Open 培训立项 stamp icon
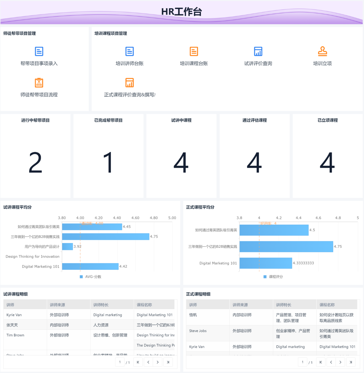The height and width of the screenshot is (373, 364). 322,51
